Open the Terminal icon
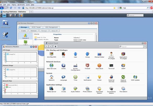Image resolution: width=153 pixels, height=106 pixels. 111,66
